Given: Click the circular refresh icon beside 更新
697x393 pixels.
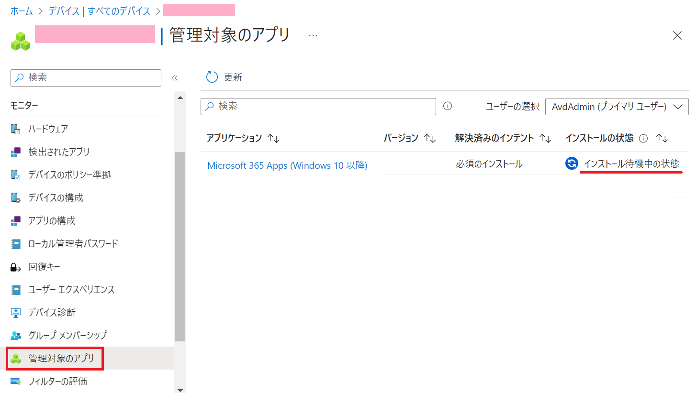Looking at the screenshot, I should click(x=212, y=77).
